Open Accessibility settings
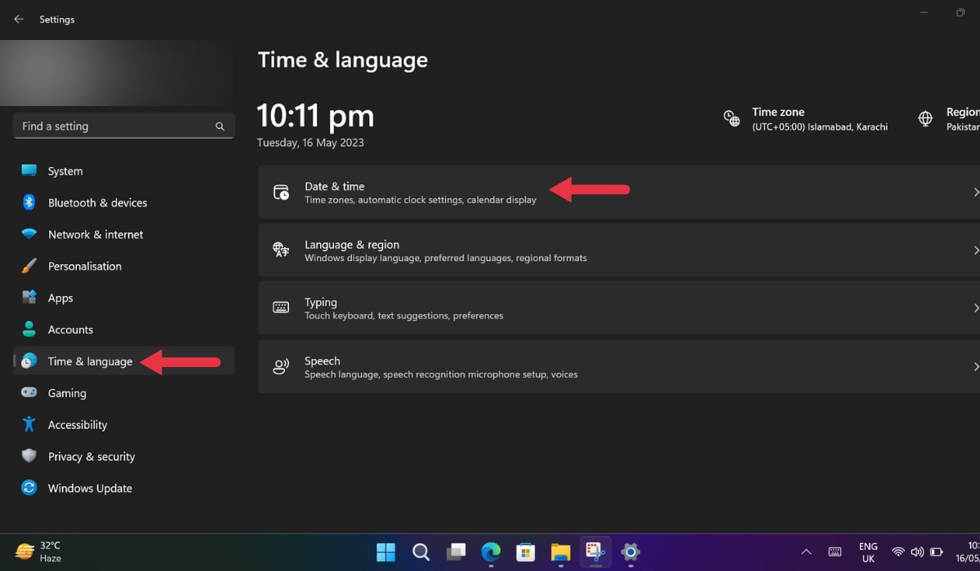This screenshot has height=571, width=980. tap(78, 424)
